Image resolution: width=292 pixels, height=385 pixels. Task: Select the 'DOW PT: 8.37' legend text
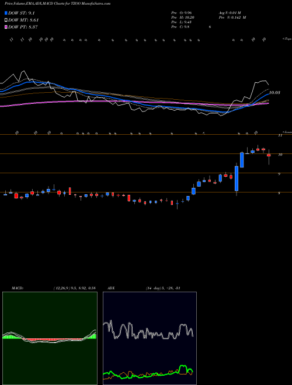point(23,27)
